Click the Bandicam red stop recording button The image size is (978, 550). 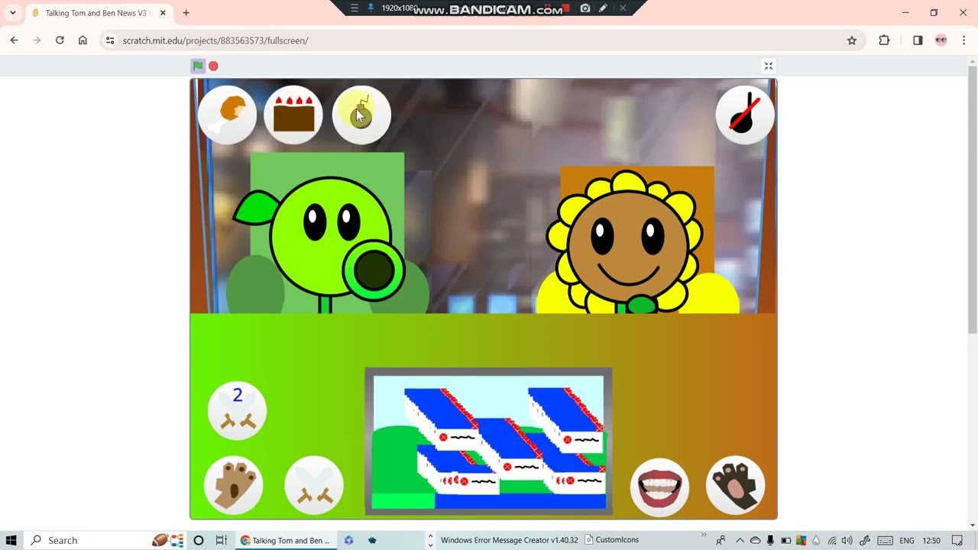click(x=566, y=8)
